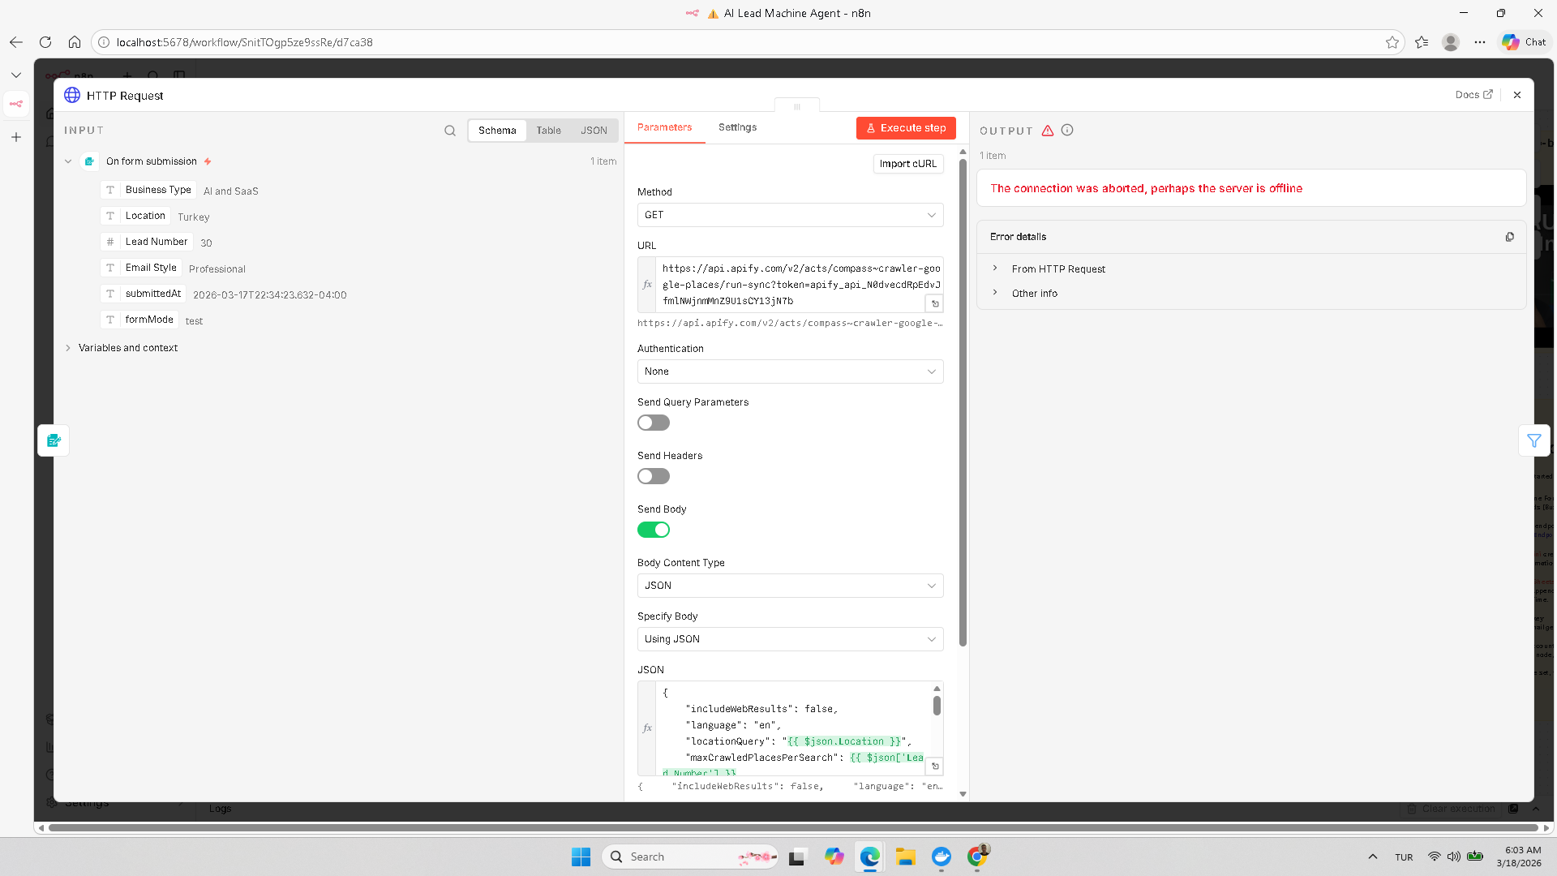The height and width of the screenshot is (876, 1557).
Task: Switch the input view to the Table tab
Action: coord(548,131)
